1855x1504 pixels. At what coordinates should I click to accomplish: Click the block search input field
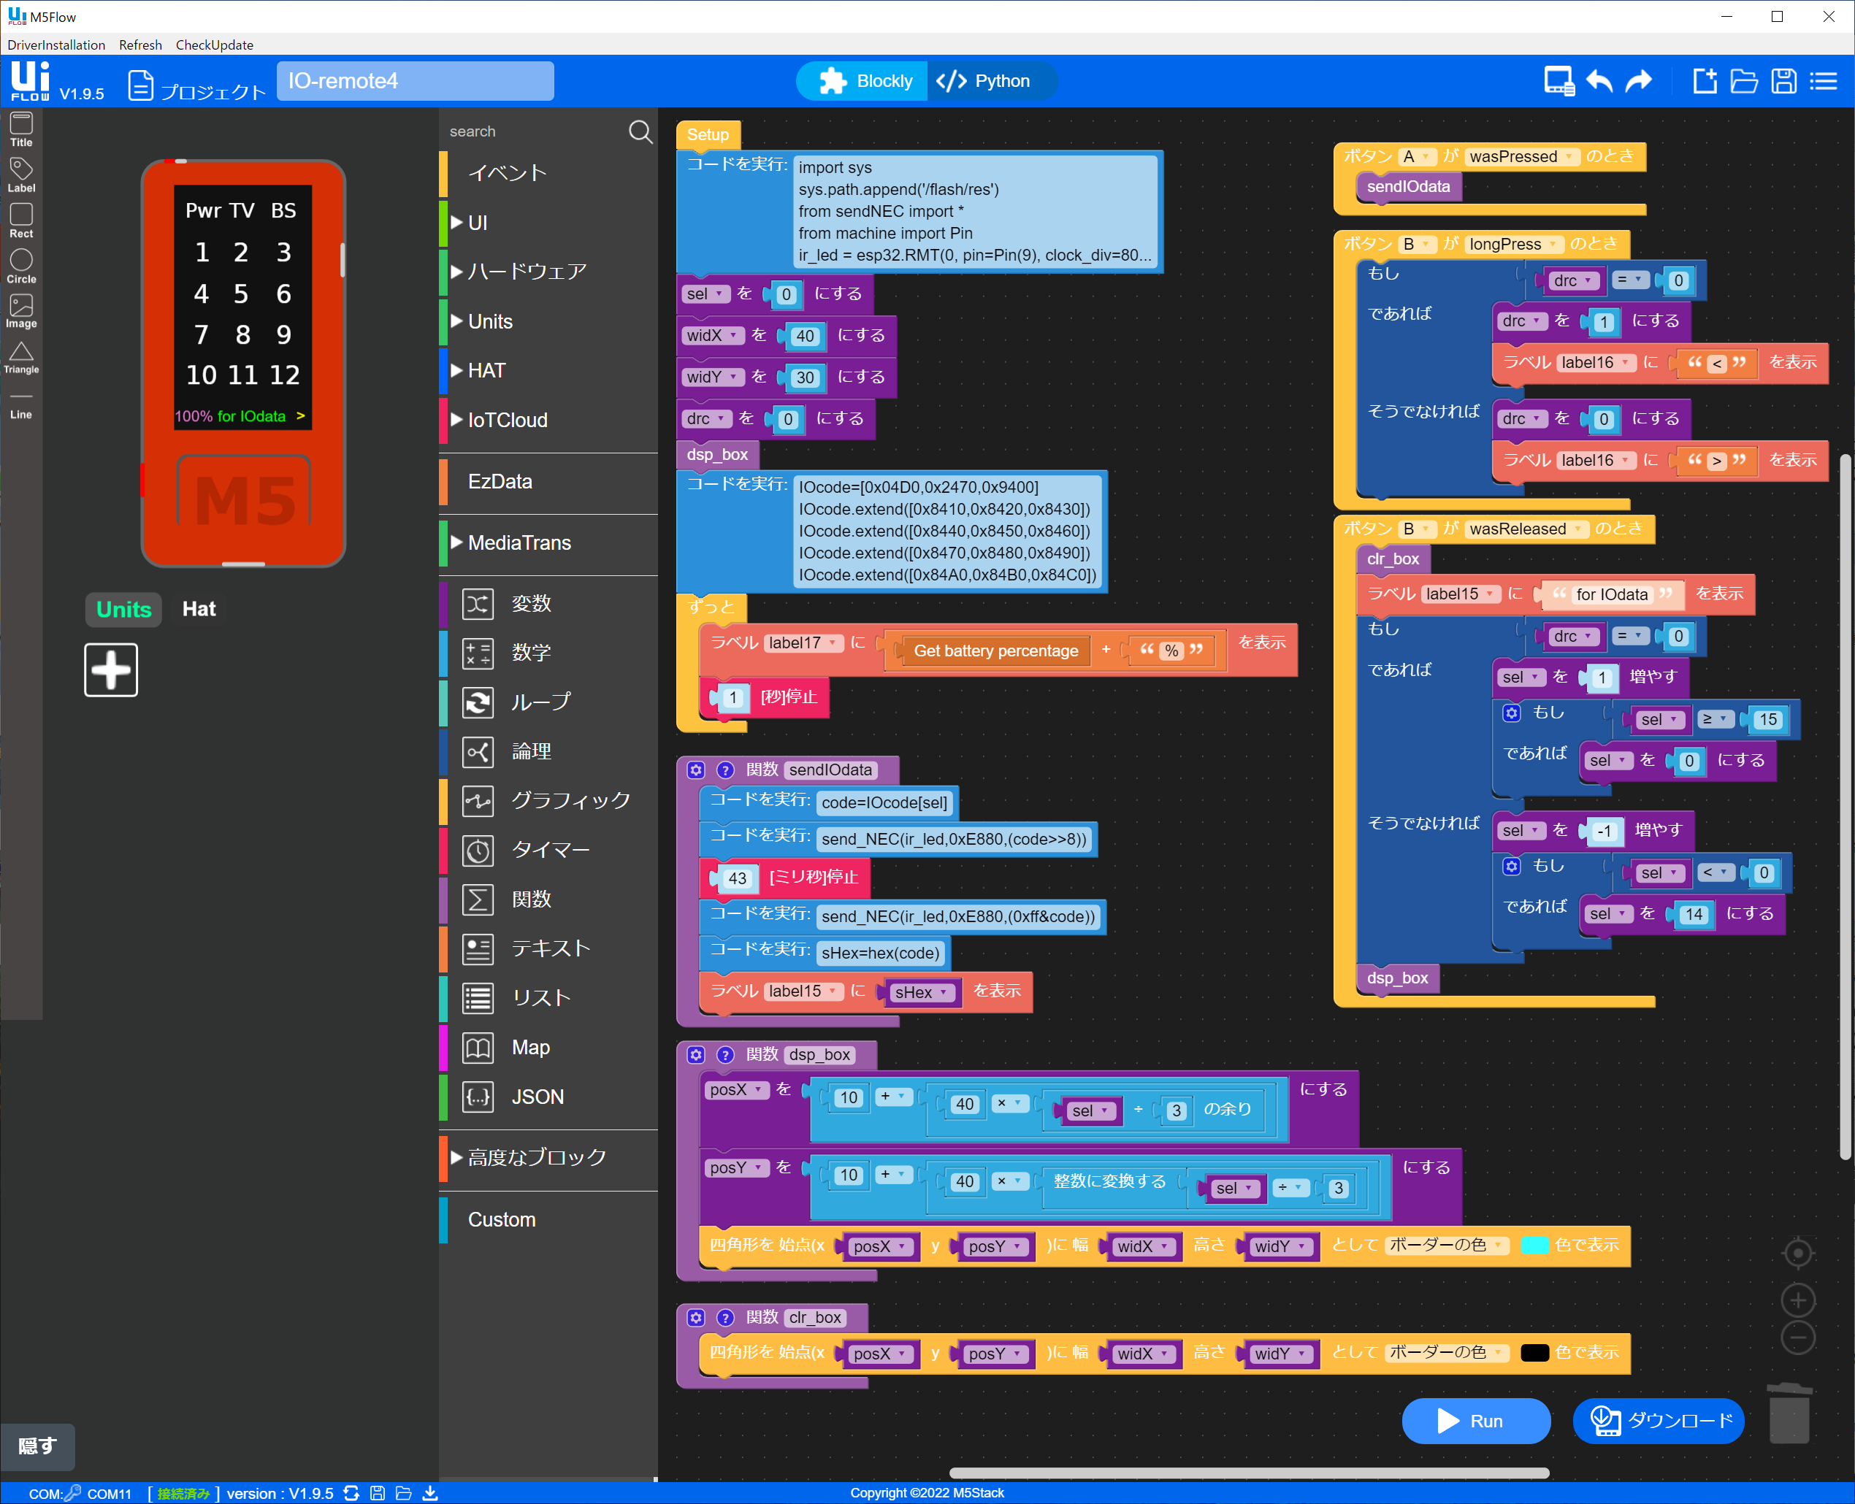pos(533,131)
